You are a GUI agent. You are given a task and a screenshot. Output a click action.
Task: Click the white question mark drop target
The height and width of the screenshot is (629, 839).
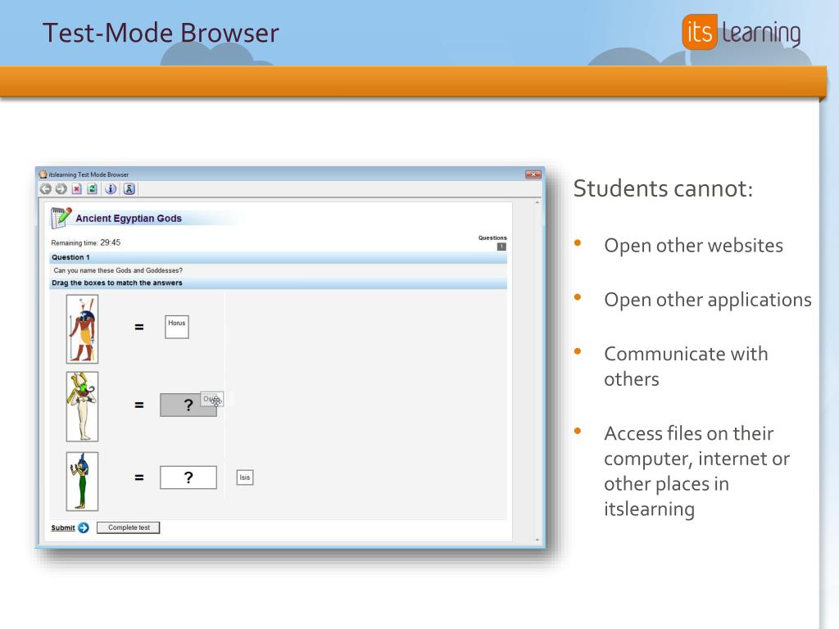188,477
